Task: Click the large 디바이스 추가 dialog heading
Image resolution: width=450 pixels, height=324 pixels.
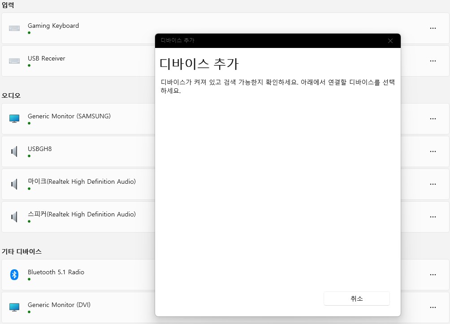Action: click(x=199, y=64)
